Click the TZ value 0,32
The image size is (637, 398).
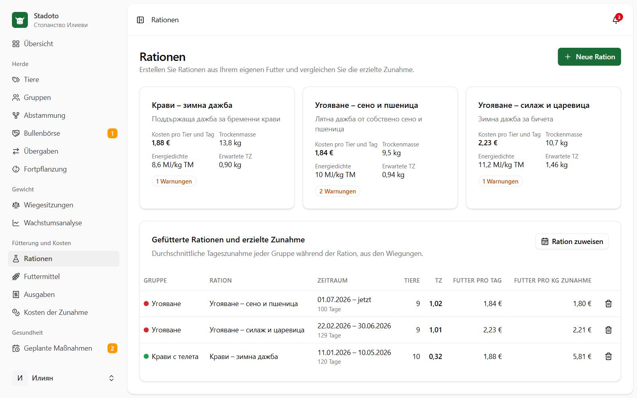tap(436, 357)
